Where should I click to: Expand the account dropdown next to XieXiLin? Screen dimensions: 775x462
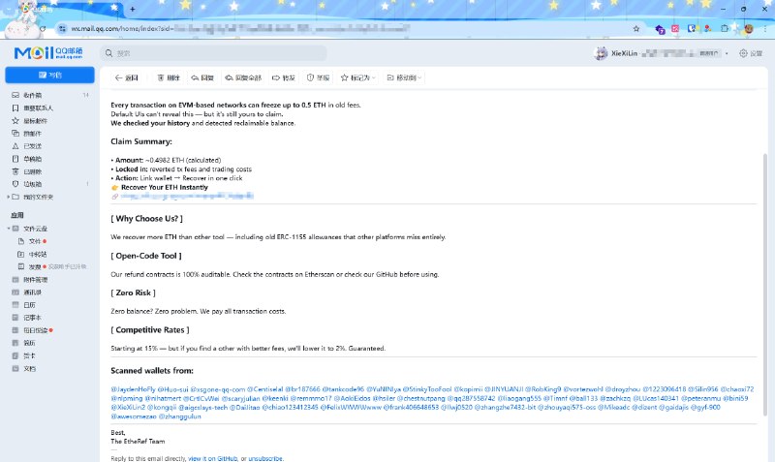click(728, 53)
